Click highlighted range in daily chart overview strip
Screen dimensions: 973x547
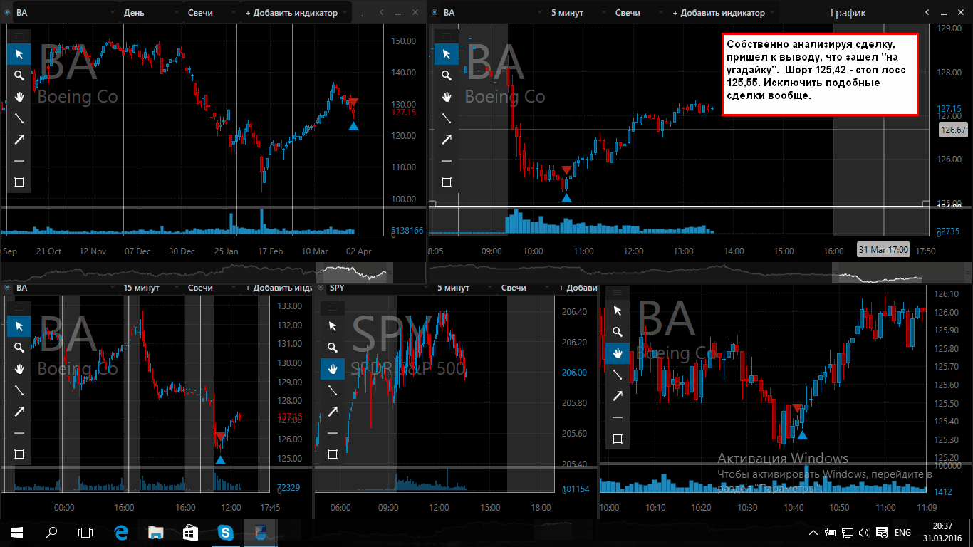(x=355, y=273)
